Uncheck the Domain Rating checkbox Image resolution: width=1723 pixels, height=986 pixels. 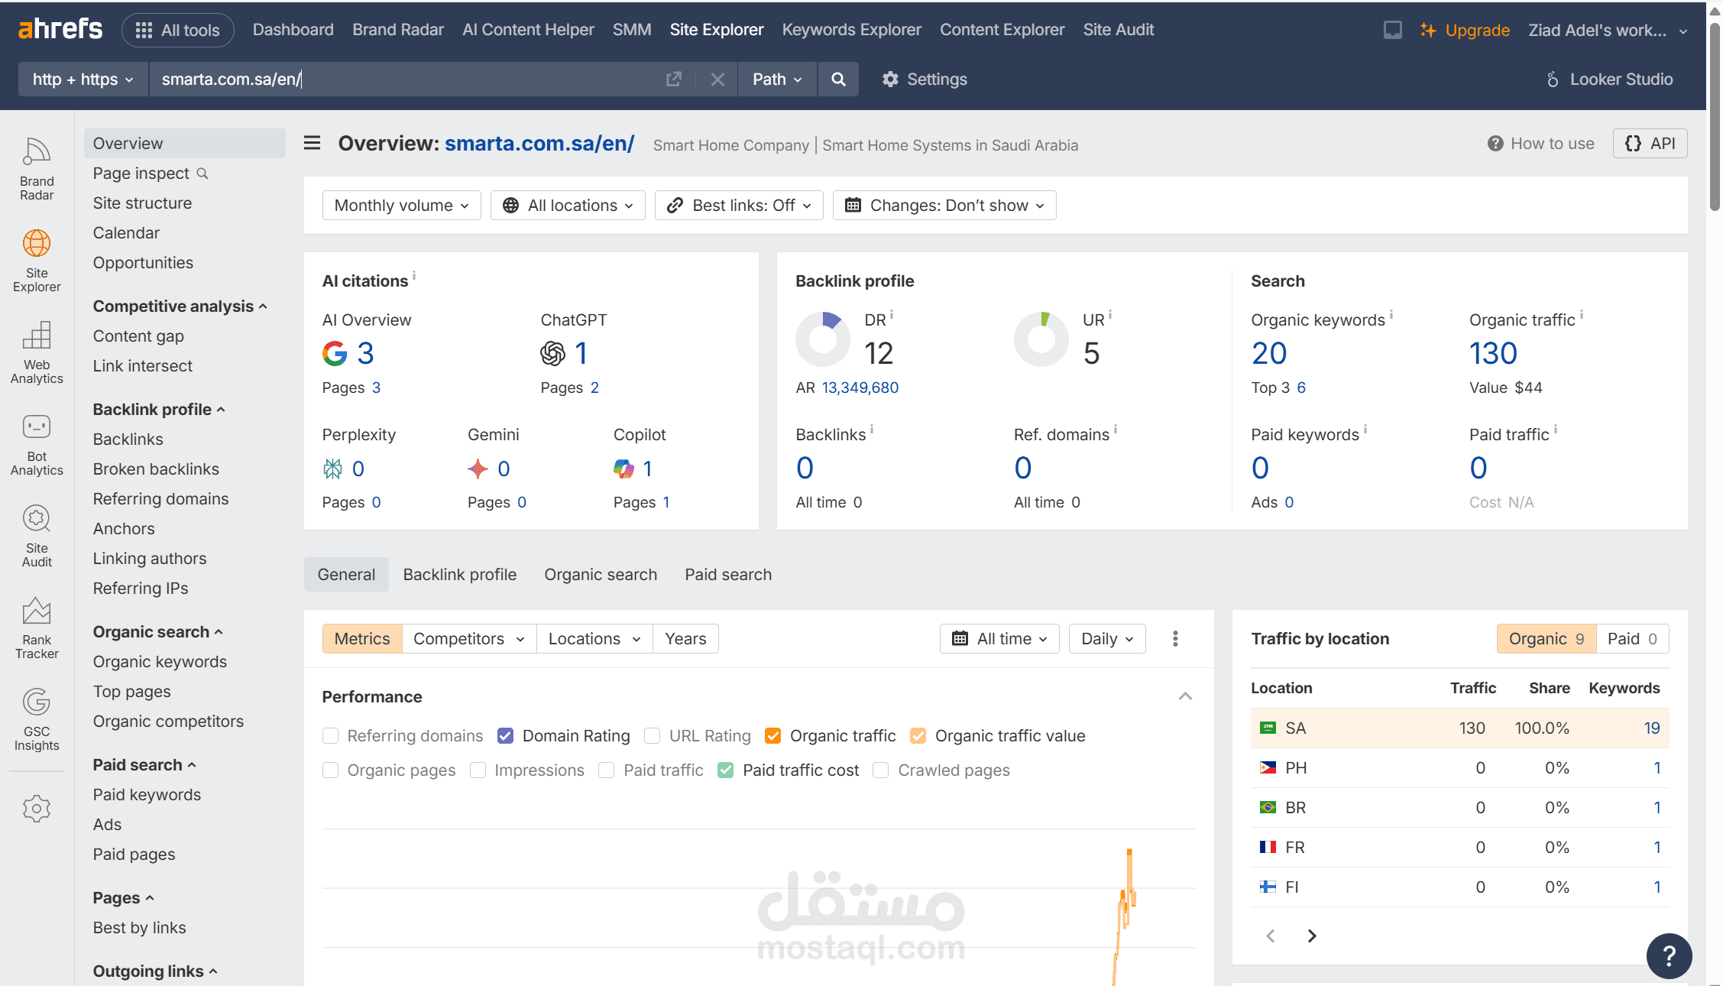[x=505, y=735]
